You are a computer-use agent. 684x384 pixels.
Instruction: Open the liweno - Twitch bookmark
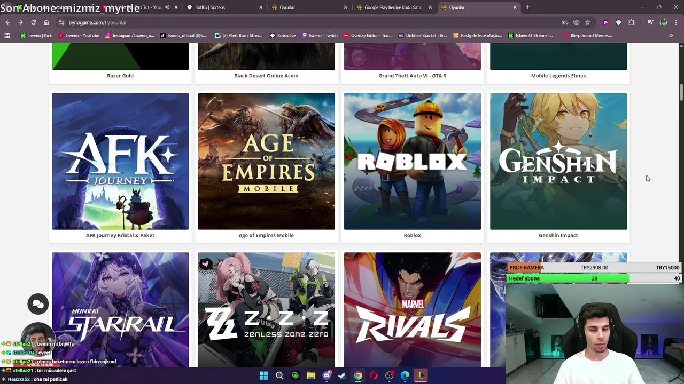(320, 35)
